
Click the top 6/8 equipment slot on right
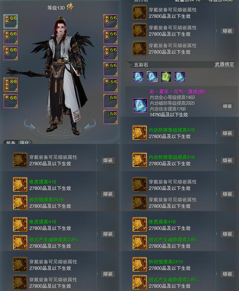pyautogui.click(x=111, y=101)
